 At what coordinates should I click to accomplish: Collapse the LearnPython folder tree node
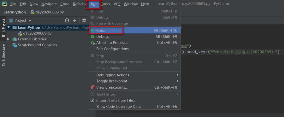click(x=8, y=27)
